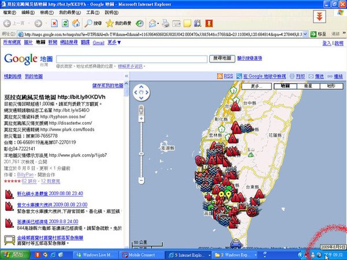Expand the 更多 dropdown in Google nav
Viewport: 347px width, 260px height.
(114, 42)
